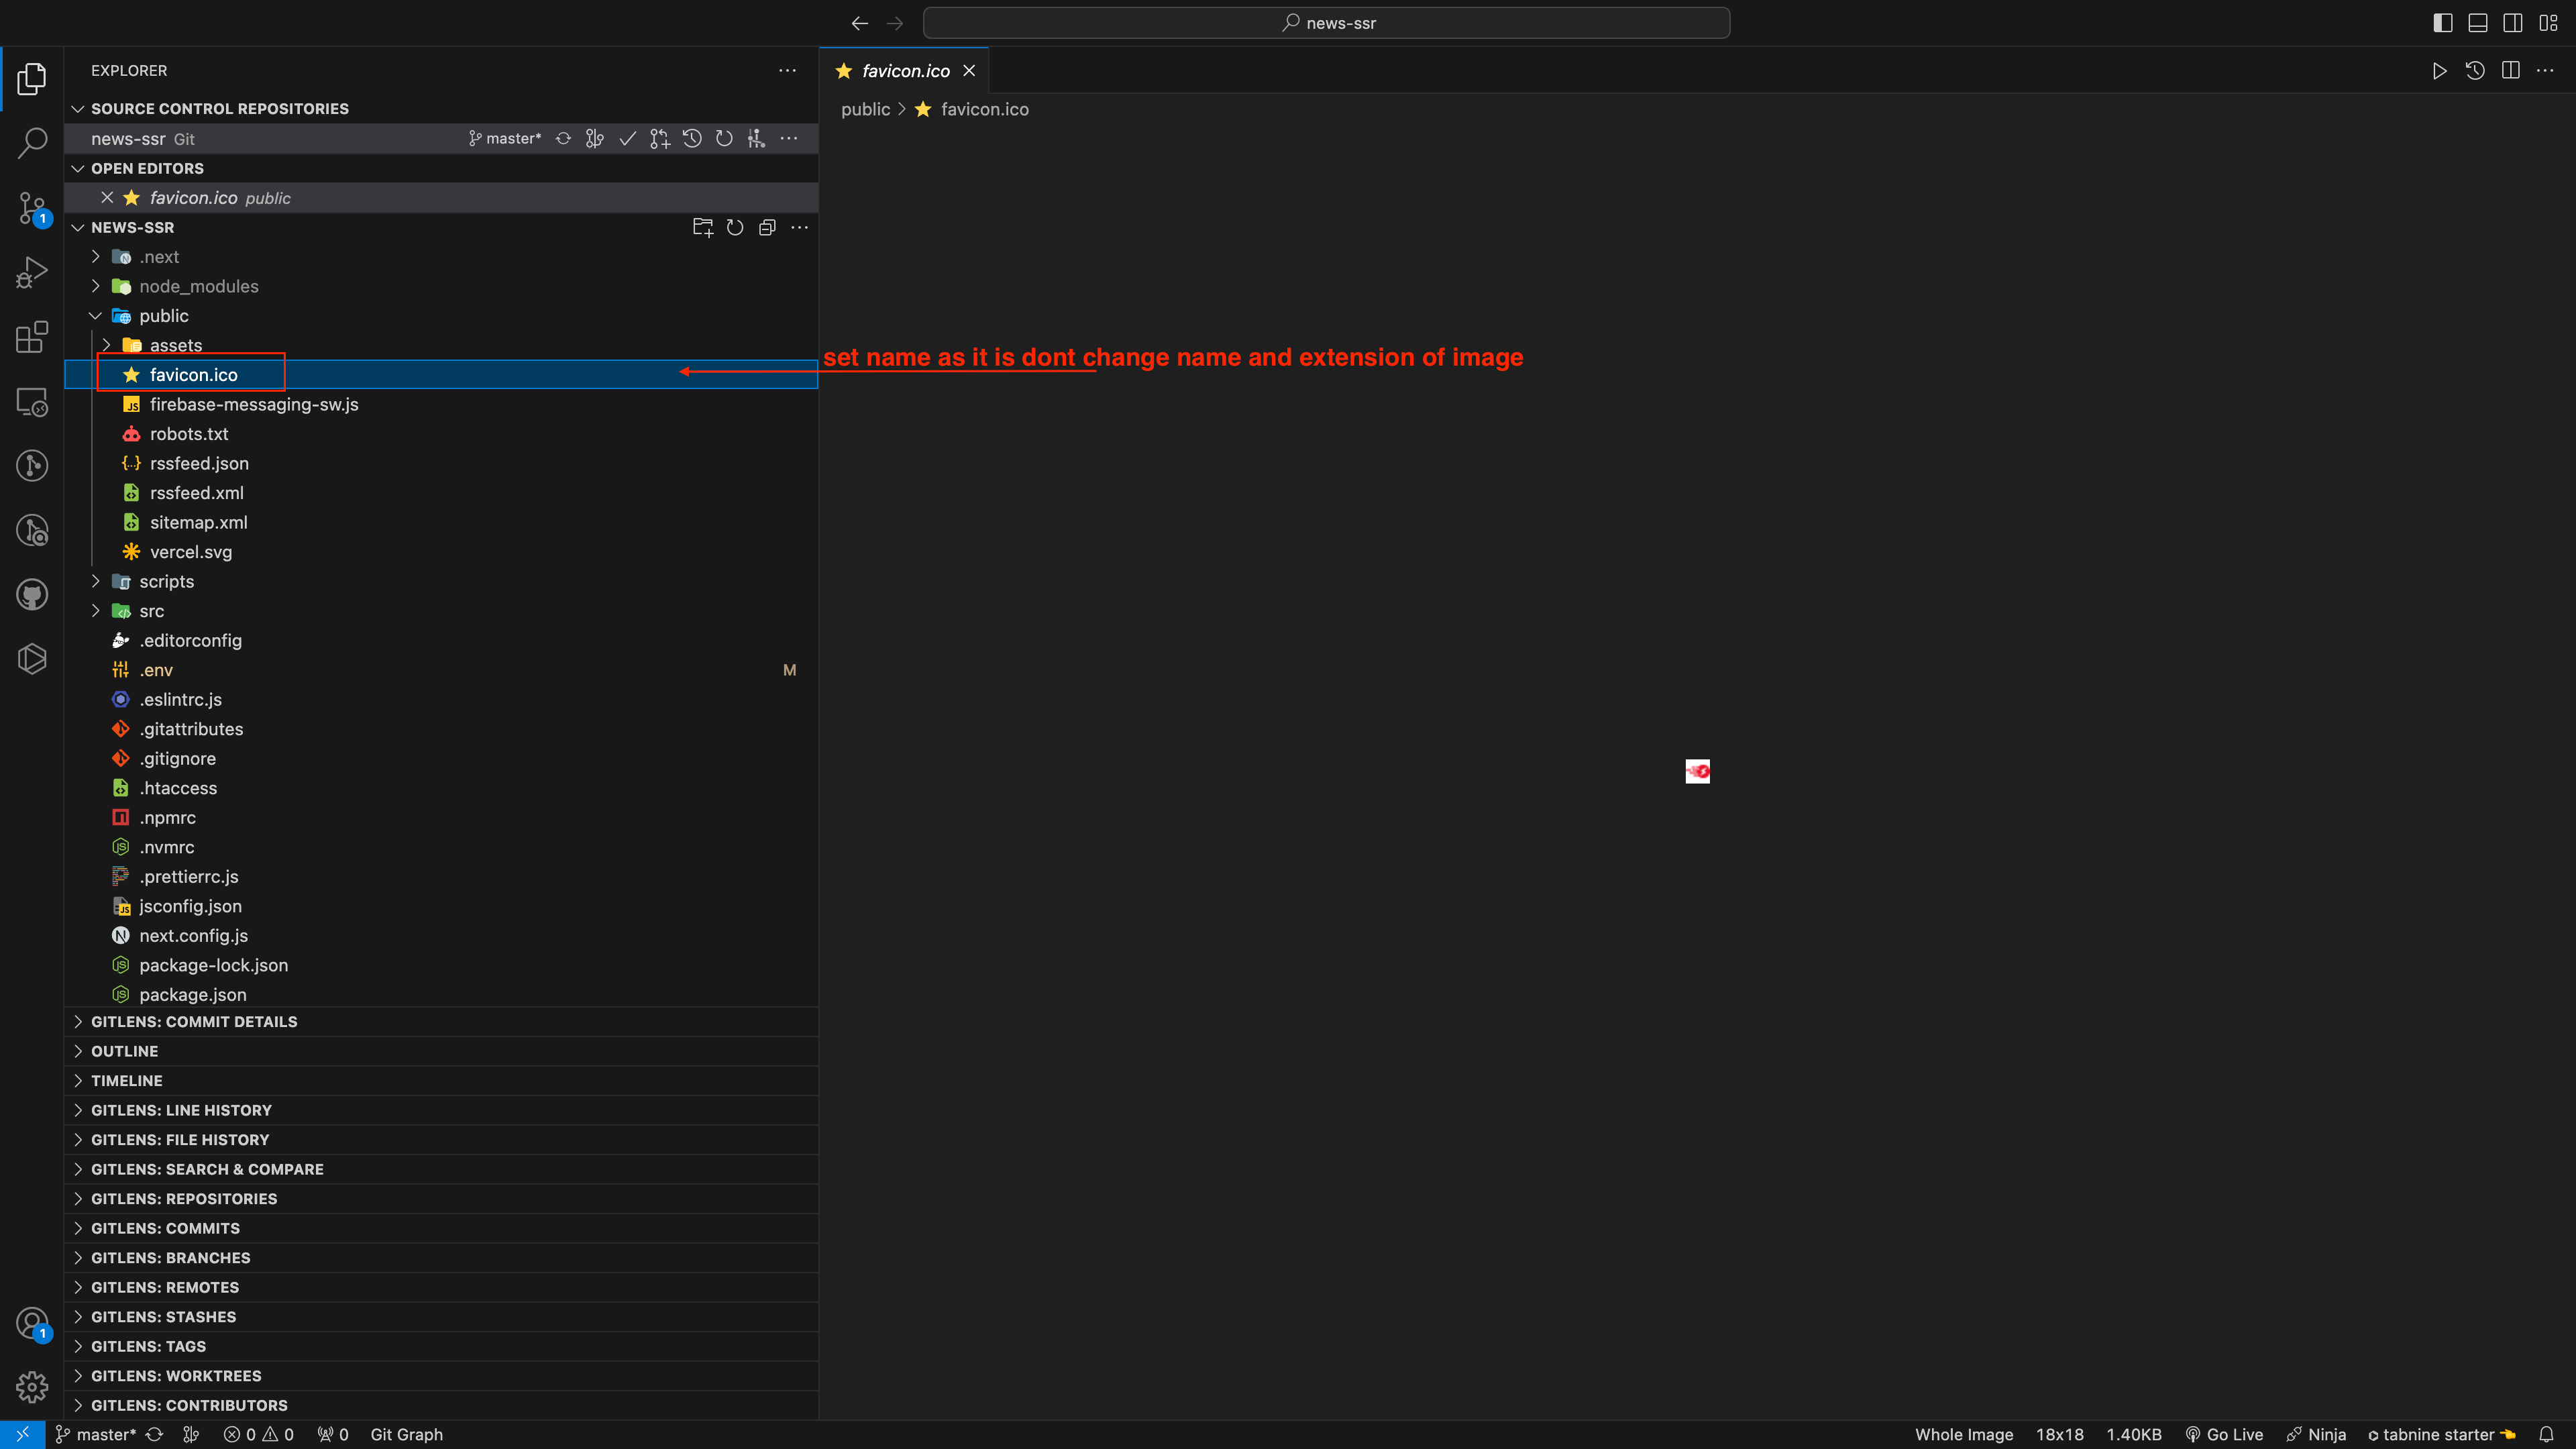The image size is (2576, 1449).
Task: Open Run and Debug view
Action: coord(32,272)
